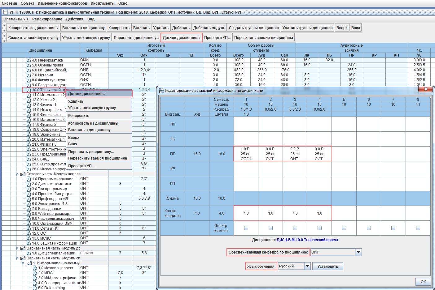
Task: Click Проверка УП... toolbar button
Action: pos(217,38)
